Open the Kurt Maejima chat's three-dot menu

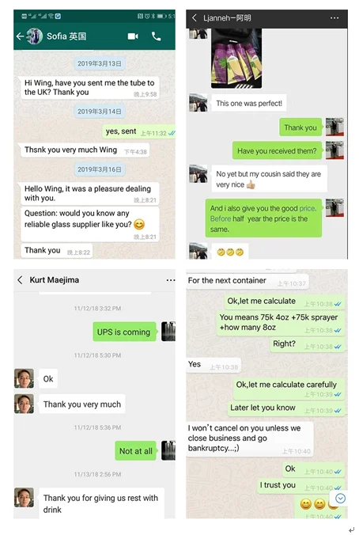click(171, 280)
